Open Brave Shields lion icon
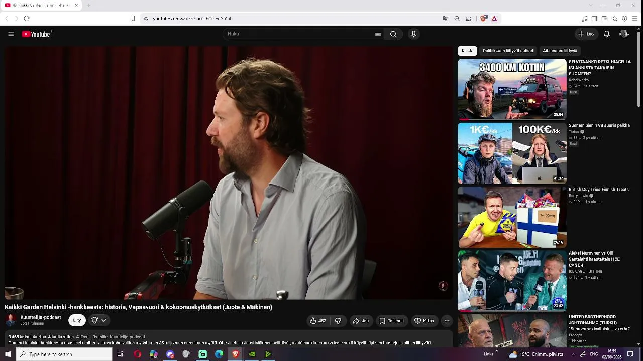 click(x=483, y=19)
